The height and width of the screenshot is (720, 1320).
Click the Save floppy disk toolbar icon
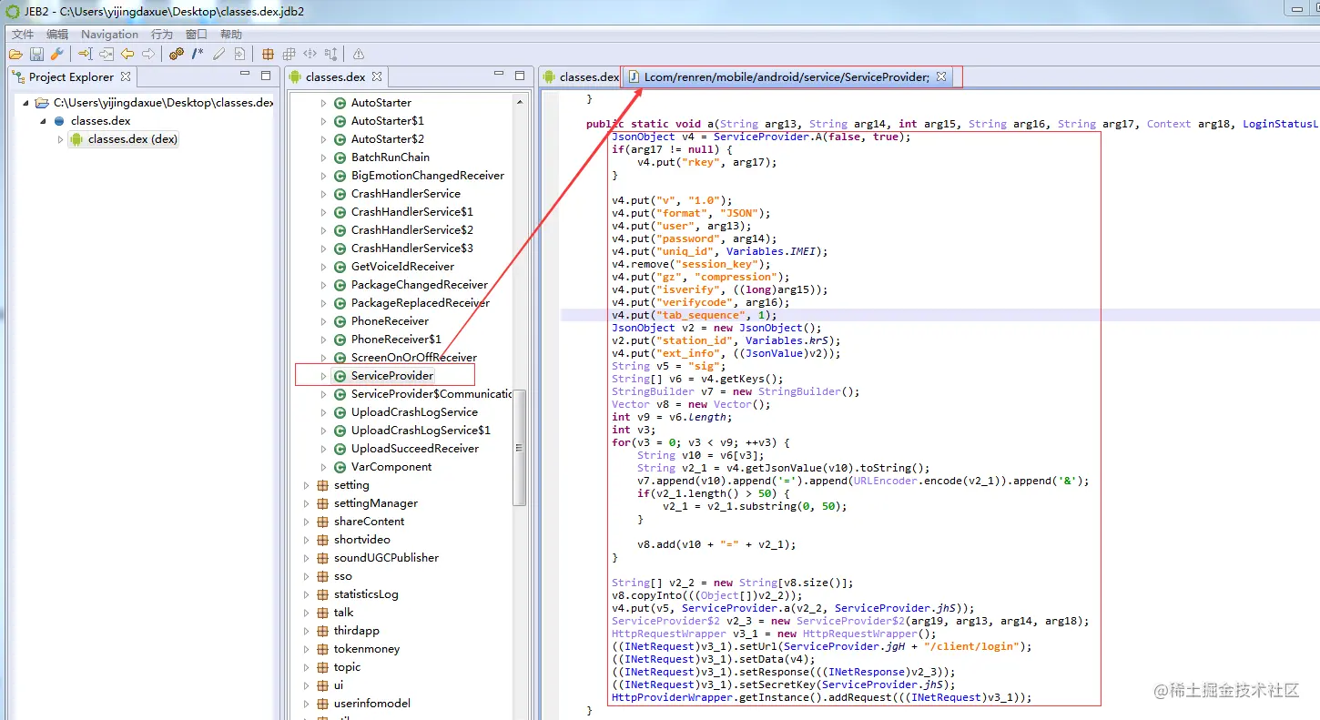36,55
